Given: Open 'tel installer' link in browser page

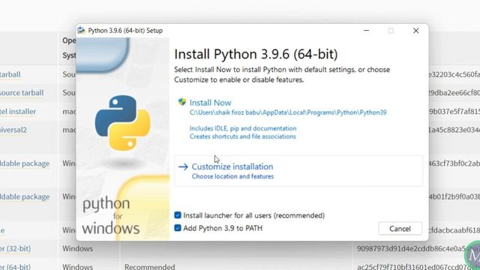Looking at the screenshot, I should (x=18, y=112).
